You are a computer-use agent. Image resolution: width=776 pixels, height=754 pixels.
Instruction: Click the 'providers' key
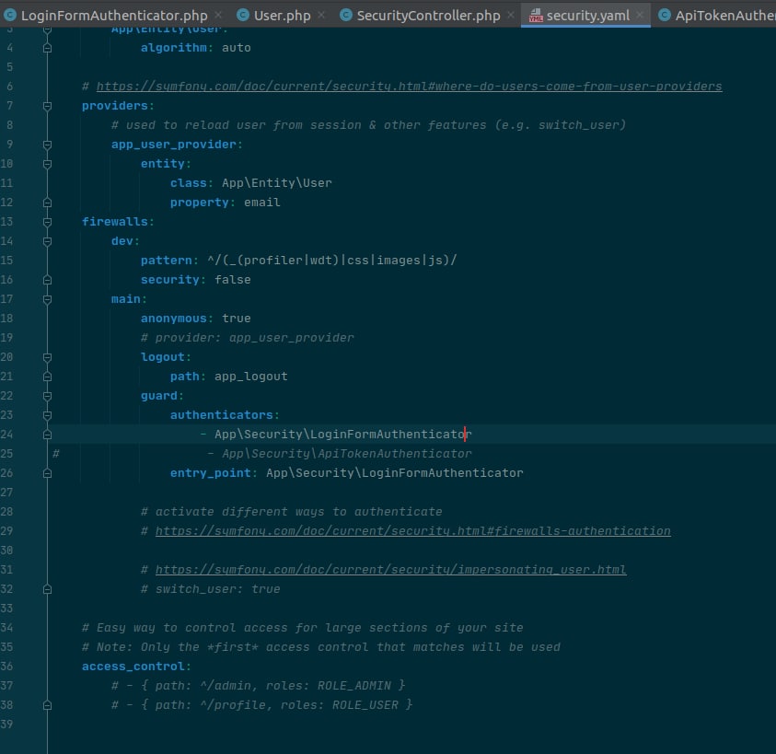coord(114,106)
